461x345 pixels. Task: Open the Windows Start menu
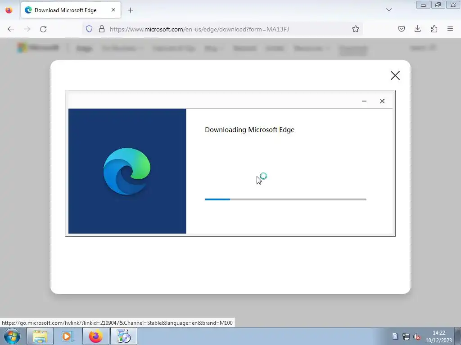tap(12, 336)
